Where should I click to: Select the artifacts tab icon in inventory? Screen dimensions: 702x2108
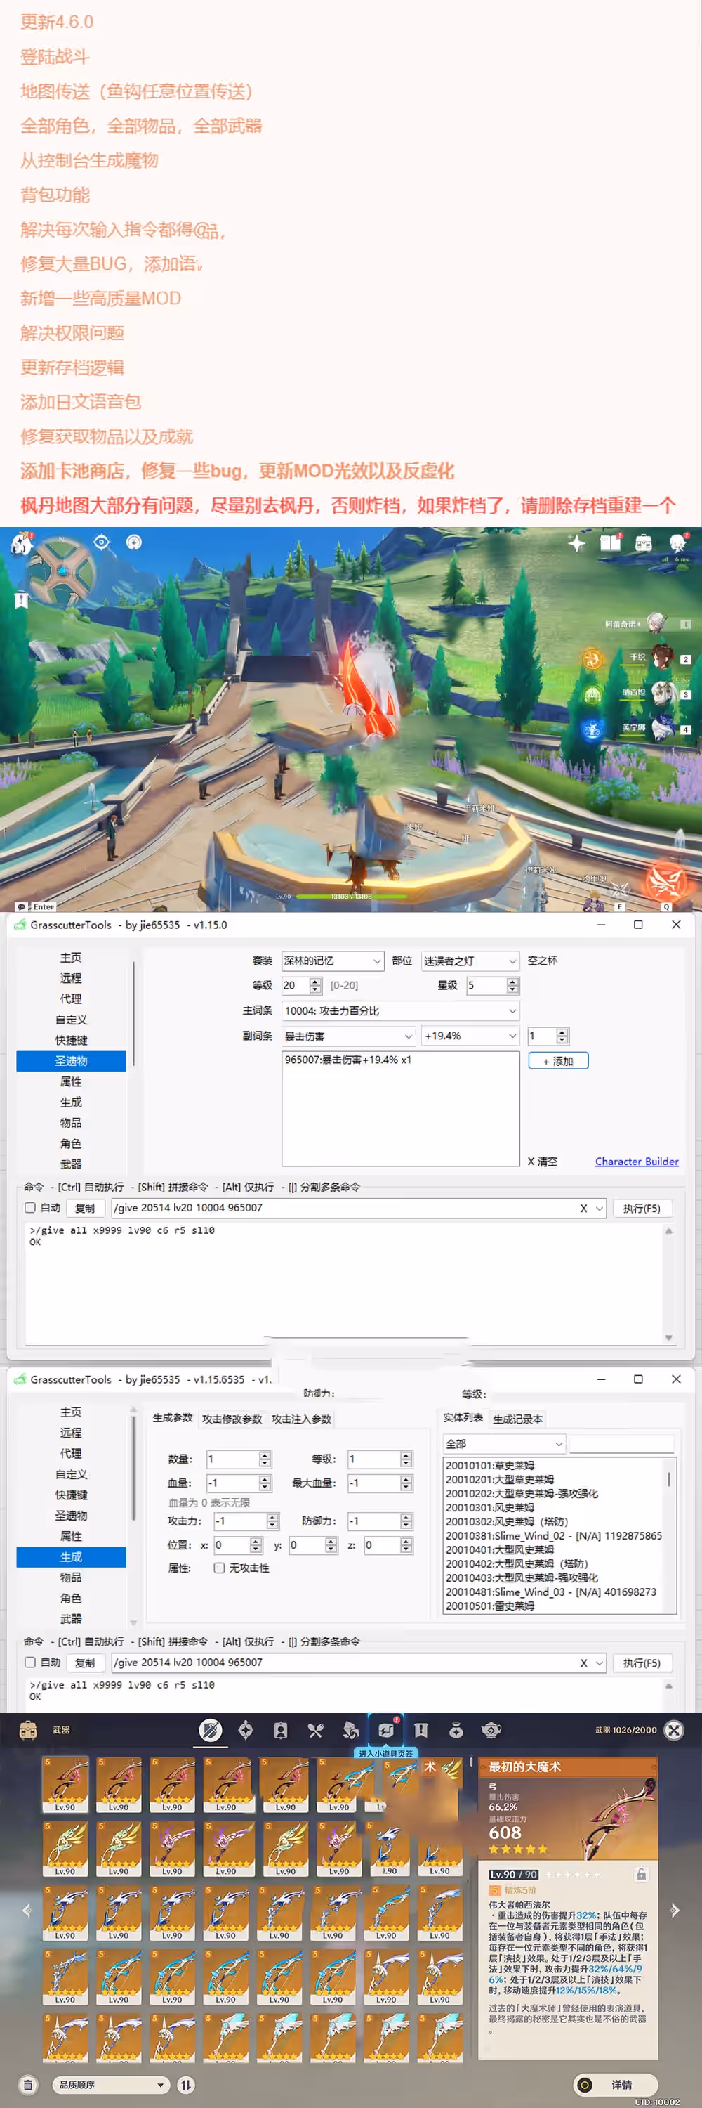[x=245, y=1730]
